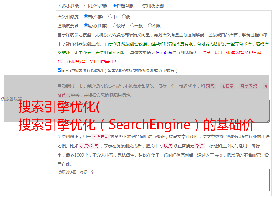This screenshot has width=273, height=197.
Task: Toggle the 同时对标题进行伪原创 checkbox
Action: [x=60, y=71]
